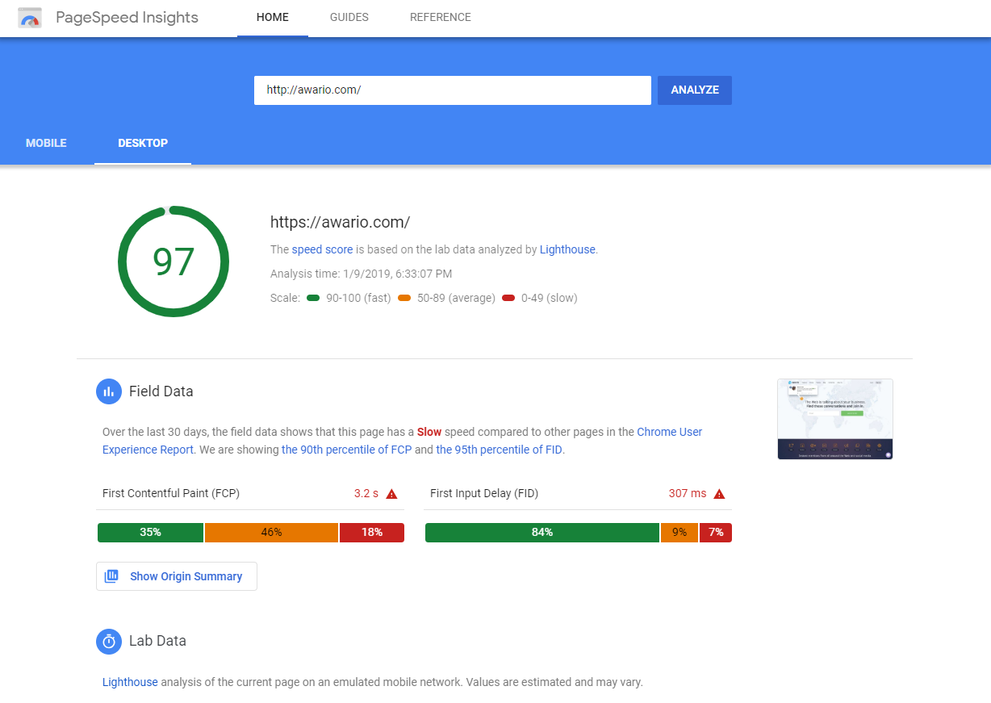Screen dimensions: 991x703
Task: Click the First Contentful Paint (FCP) label
Action: coord(171,493)
